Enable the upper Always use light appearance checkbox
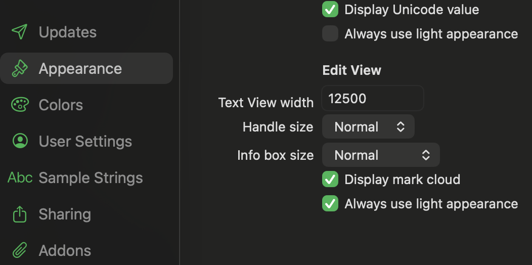This screenshot has width=532, height=265. click(x=330, y=33)
